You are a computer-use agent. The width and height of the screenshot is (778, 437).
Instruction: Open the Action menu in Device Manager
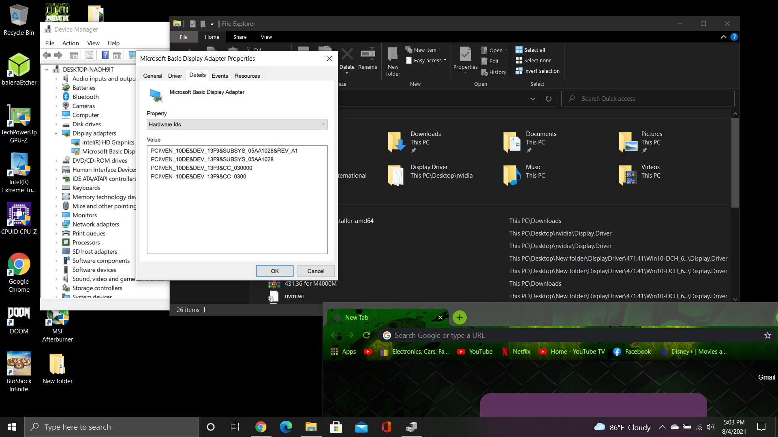(71, 43)
